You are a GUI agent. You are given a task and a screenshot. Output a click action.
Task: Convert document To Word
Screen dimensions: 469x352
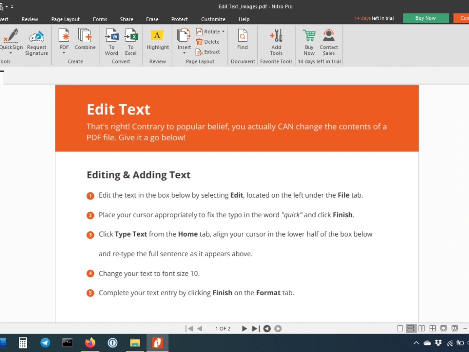[x=112, y=42]
